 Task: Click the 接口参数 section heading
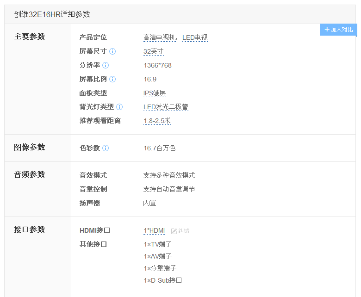30,229
